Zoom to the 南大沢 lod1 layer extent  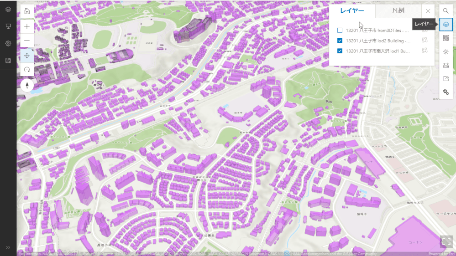[x=425, y=51]
